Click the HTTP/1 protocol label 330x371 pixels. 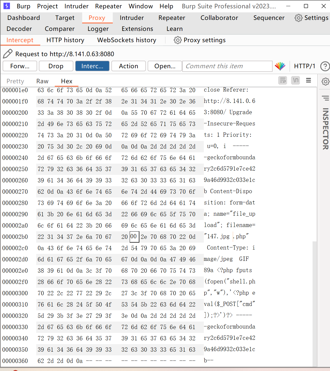(304, 66)
